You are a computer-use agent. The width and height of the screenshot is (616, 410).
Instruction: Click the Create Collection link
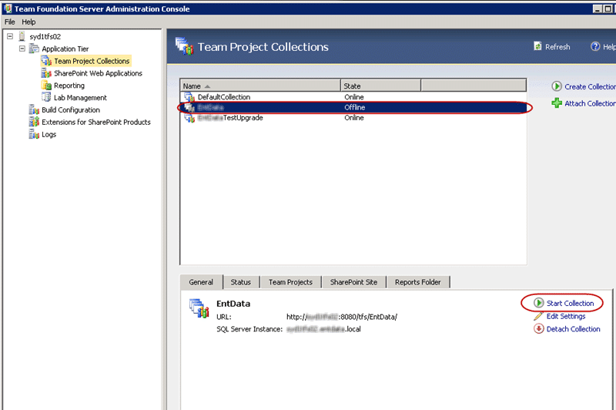click(x=590, y=86)
